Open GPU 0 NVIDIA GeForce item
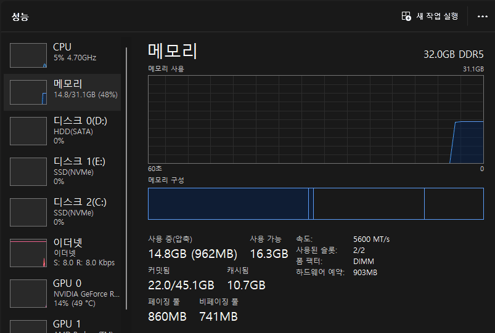The height and width of the screenshot is (333, 495). point(62,294)
